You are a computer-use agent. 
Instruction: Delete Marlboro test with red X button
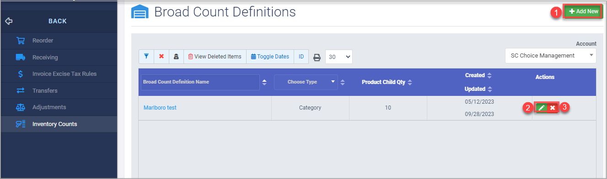(553, 108)
